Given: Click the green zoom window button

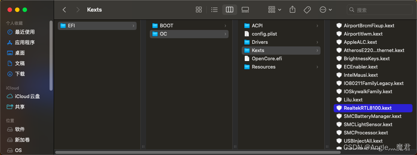Looking at the screenshot, I should click(25, 10).
